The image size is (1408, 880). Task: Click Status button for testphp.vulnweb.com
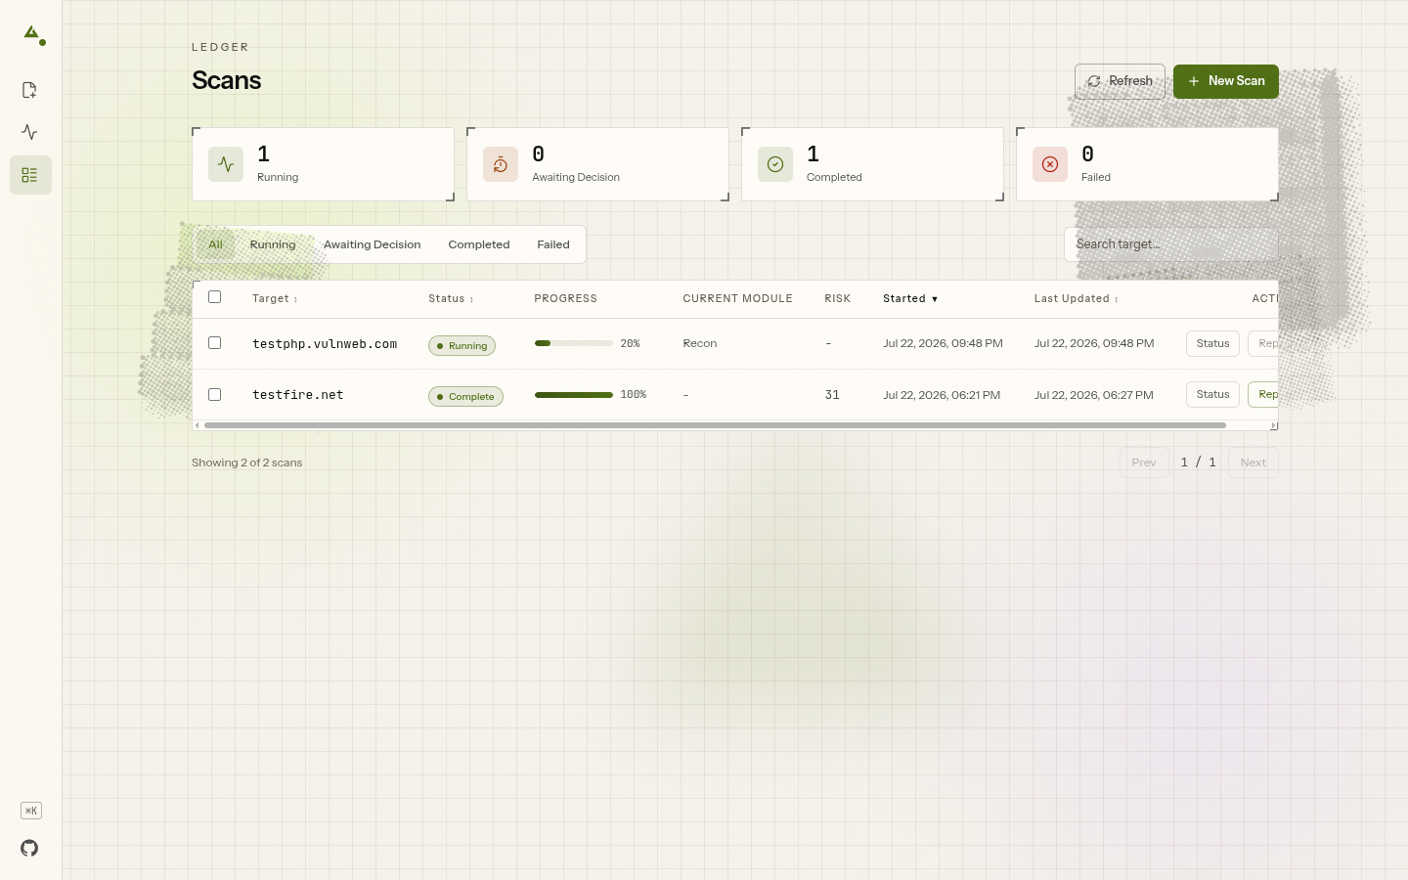tap(1212, 343)
